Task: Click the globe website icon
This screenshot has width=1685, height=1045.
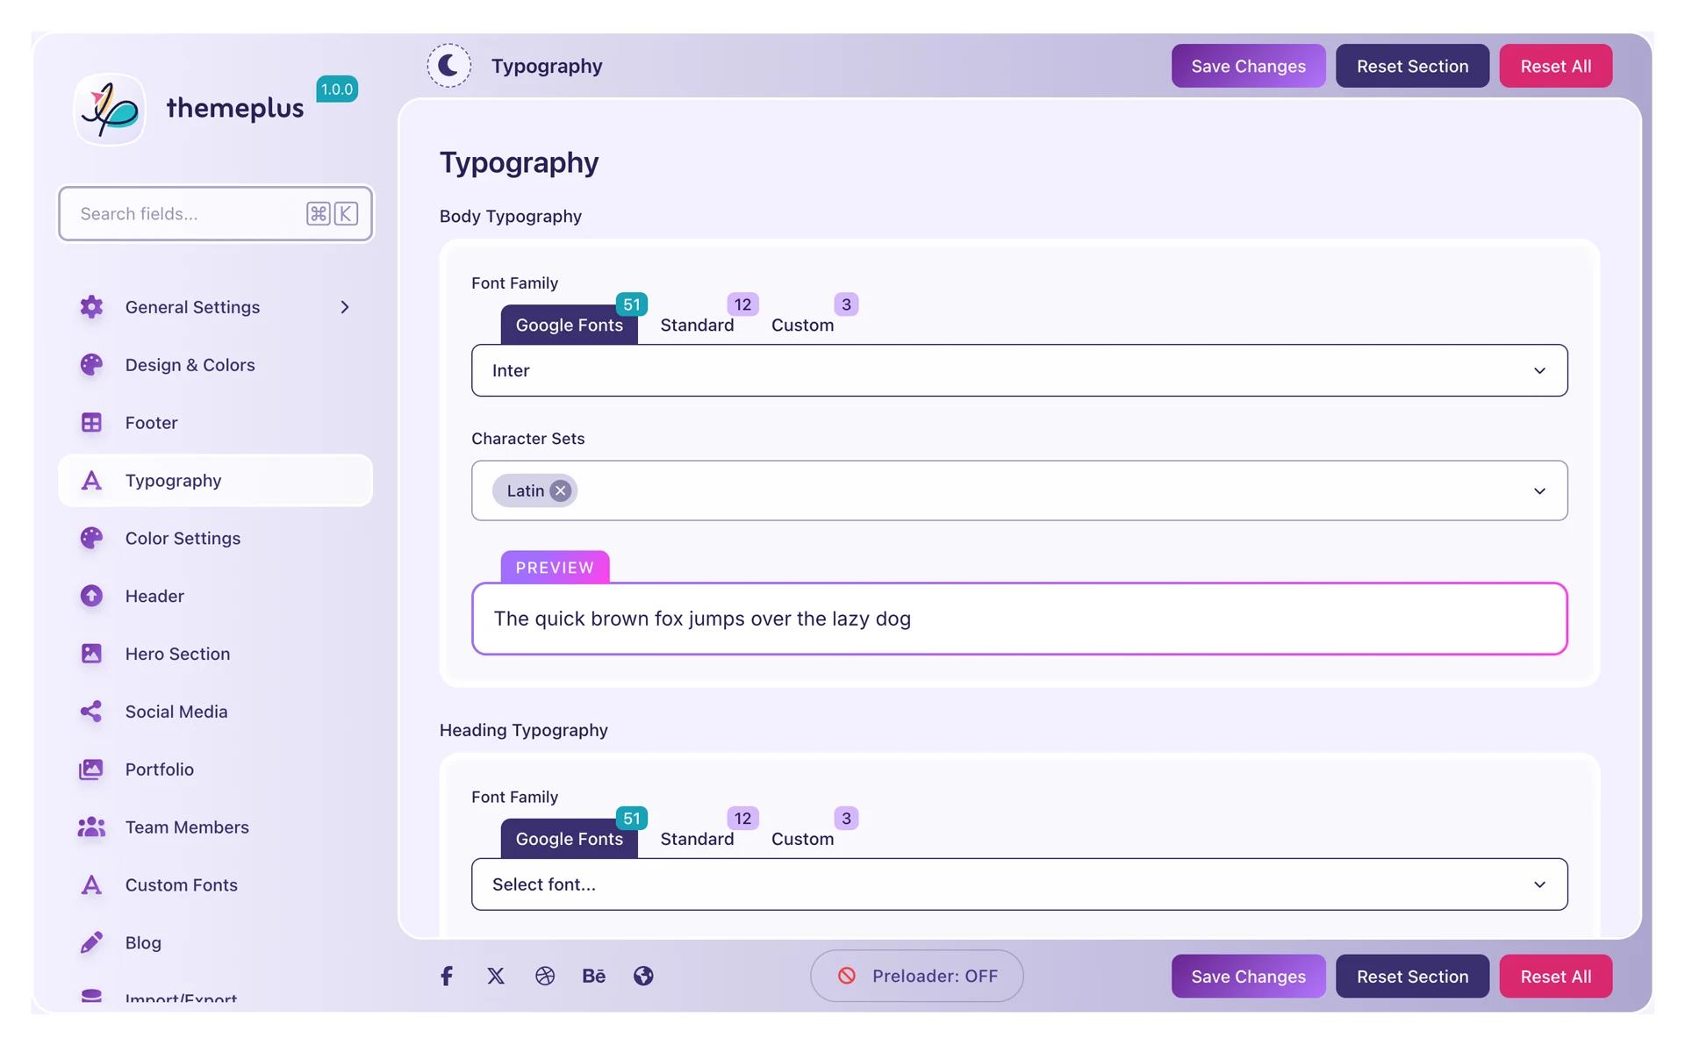Action: (x=643, y=976)
